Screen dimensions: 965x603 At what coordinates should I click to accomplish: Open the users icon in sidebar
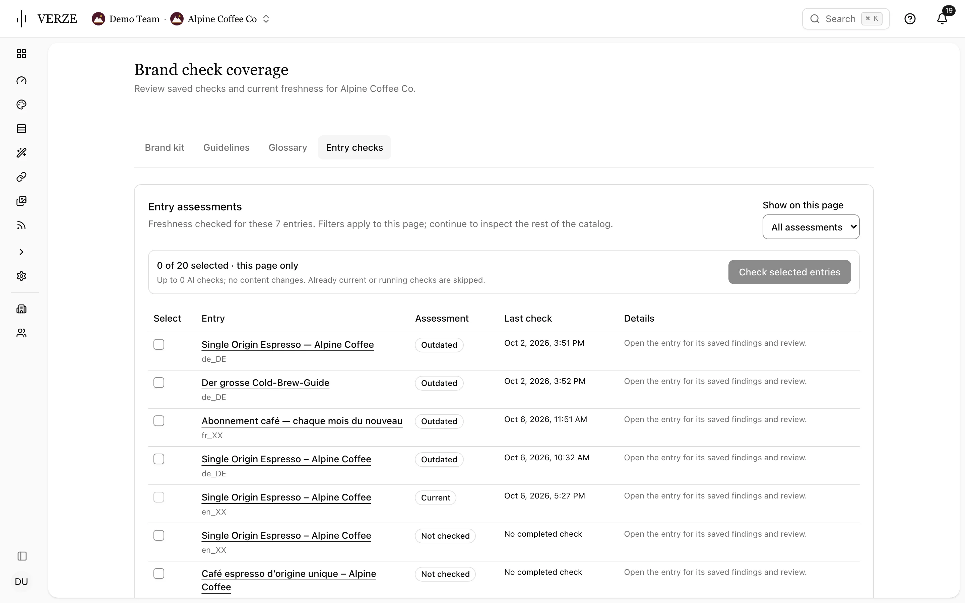tap(21, 333)
